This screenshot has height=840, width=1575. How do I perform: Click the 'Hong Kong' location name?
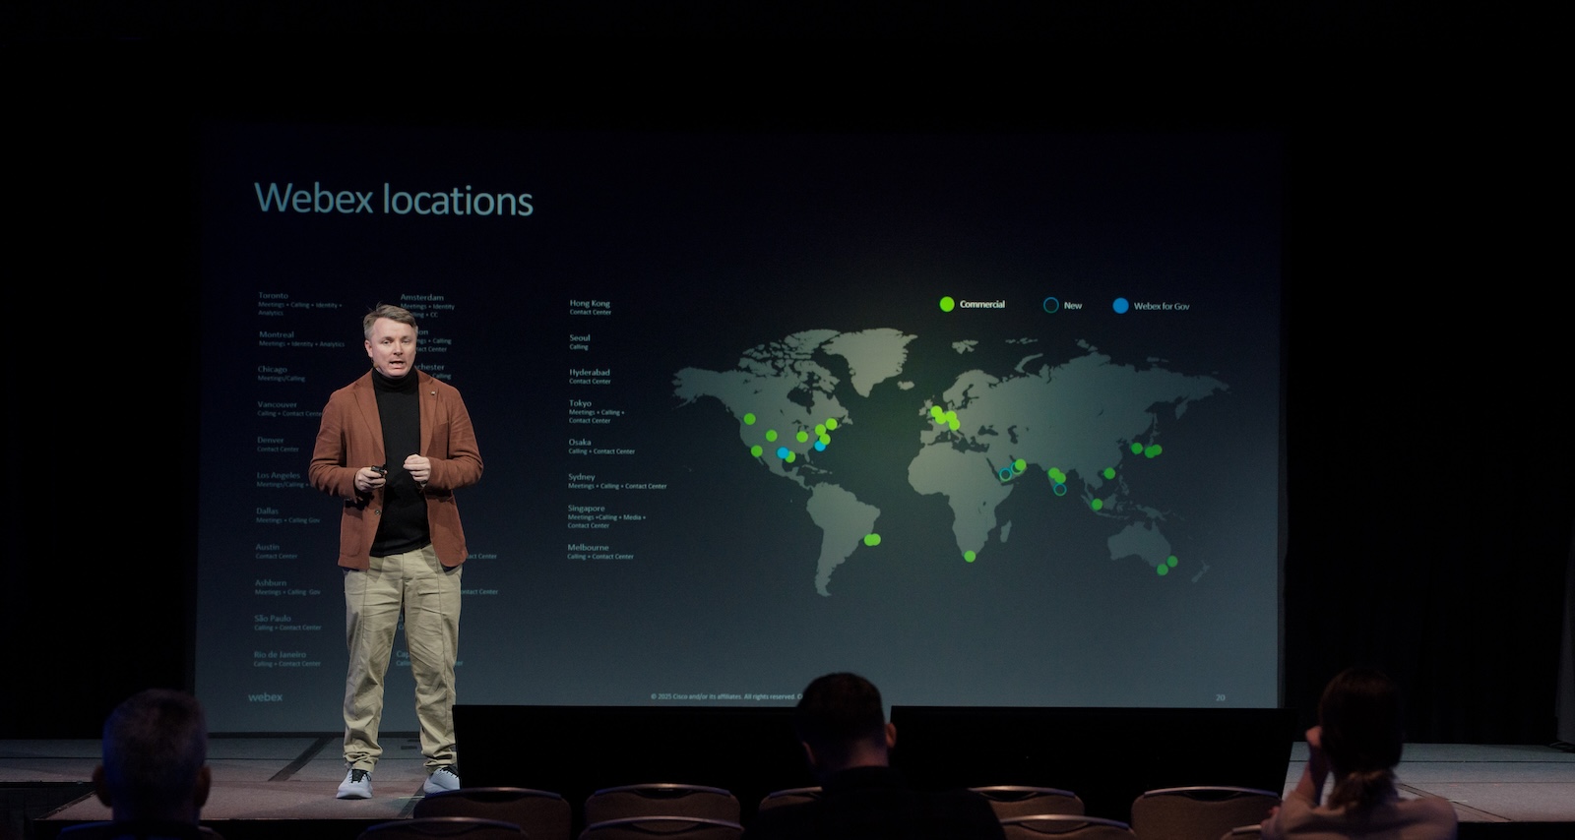click(590, 303)
